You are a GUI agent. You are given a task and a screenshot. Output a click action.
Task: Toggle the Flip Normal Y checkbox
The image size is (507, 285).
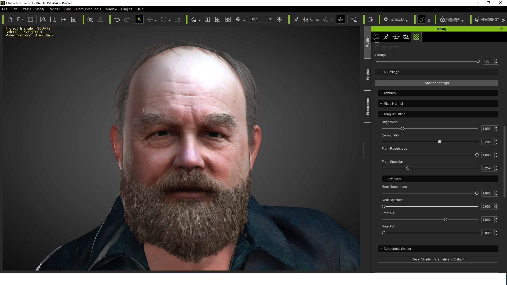coord(377,47)
